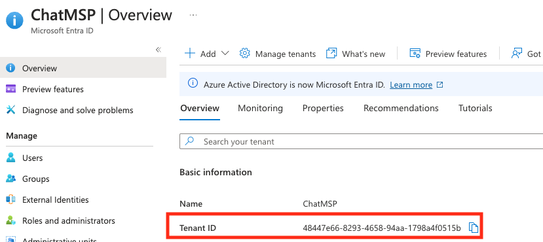Switch to the Overview tab
The height and width of the screenshot is (242, 543).
200,108
